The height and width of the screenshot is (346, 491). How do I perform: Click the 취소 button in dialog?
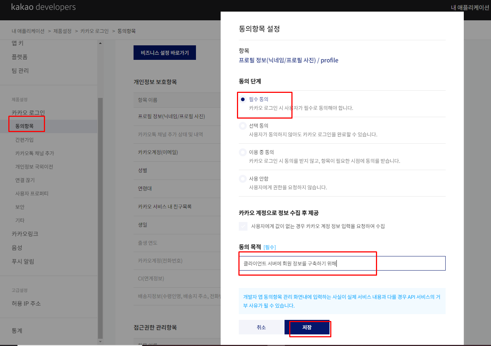(x=261, y=327)
